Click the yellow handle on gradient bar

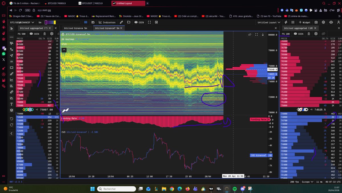click(55, 22)
